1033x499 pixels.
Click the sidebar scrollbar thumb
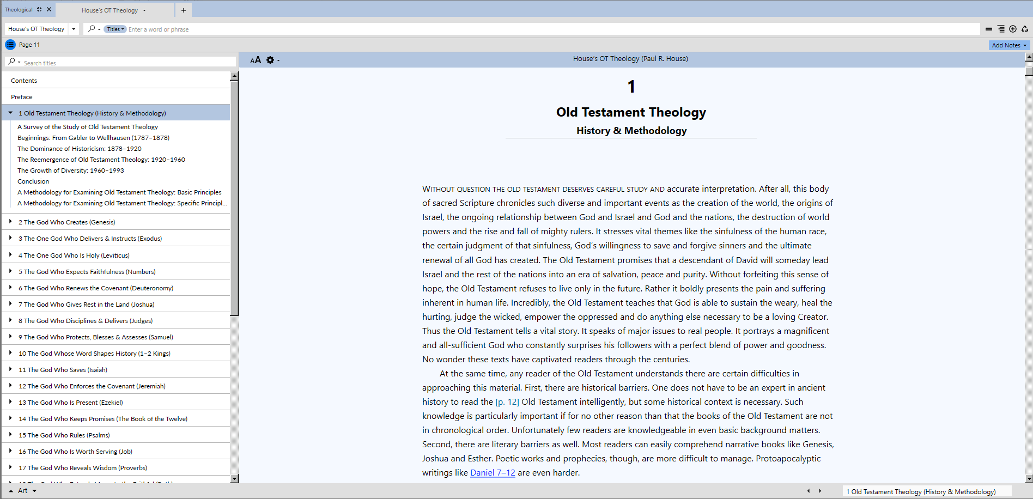tap(234, 198)
